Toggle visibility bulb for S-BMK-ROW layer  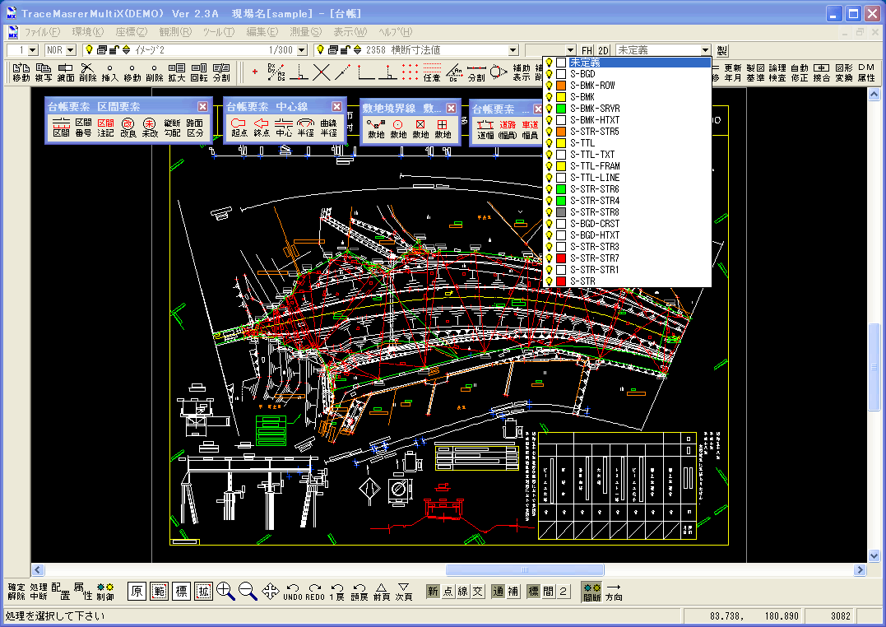pos(549,86)
